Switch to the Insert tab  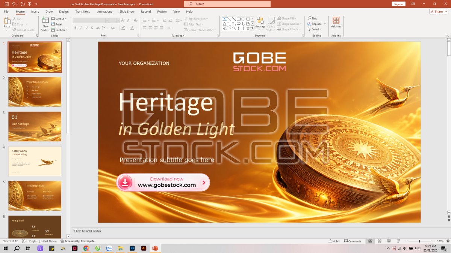(35, 12)
